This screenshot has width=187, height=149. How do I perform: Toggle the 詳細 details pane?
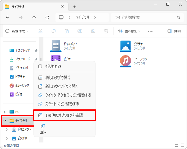[x=174, y=31]
